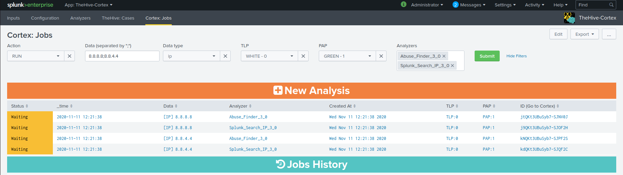This screenshot has height=175, width=623.
Task: Go to TheHive: Cases tab
Action: tap(118, 18)
